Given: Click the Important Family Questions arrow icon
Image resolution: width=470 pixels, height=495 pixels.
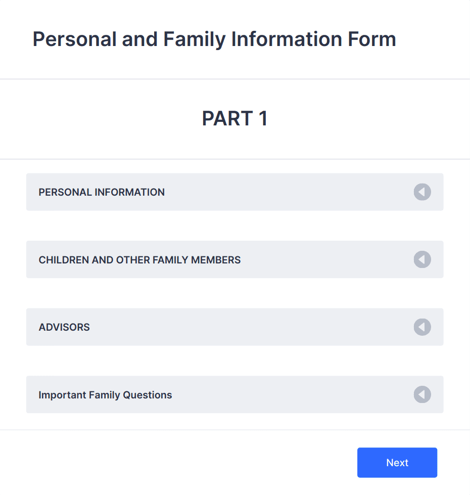Looking at the screenshot, I should coord(422,394).
